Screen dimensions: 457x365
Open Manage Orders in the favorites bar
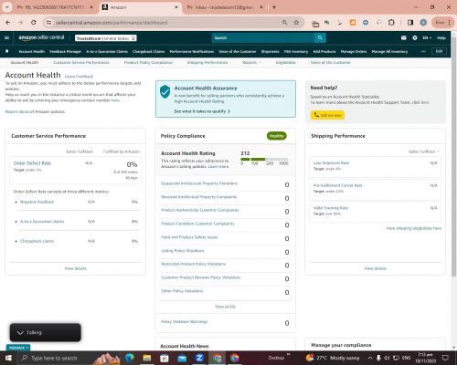(x=354, y=51)
